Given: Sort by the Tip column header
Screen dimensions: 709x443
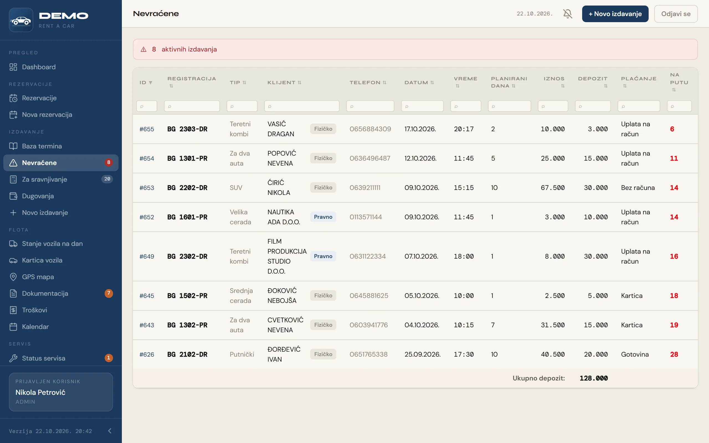Looking at the screenshot, I should 238,83.
